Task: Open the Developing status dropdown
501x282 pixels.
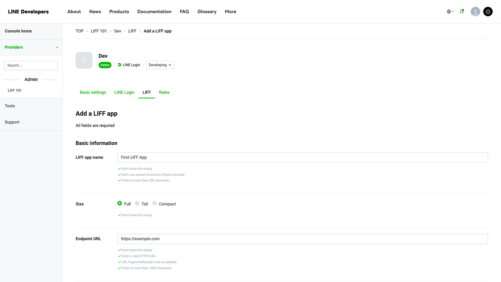Action: point(160,65)
